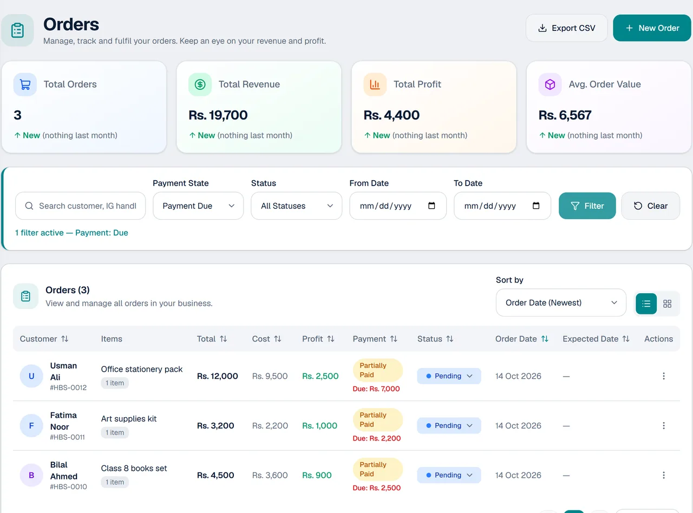This screenshot has width=693, height=513.
Task: Open actions menu for Bilal Ahmed's order
Action: pos(664,475)
